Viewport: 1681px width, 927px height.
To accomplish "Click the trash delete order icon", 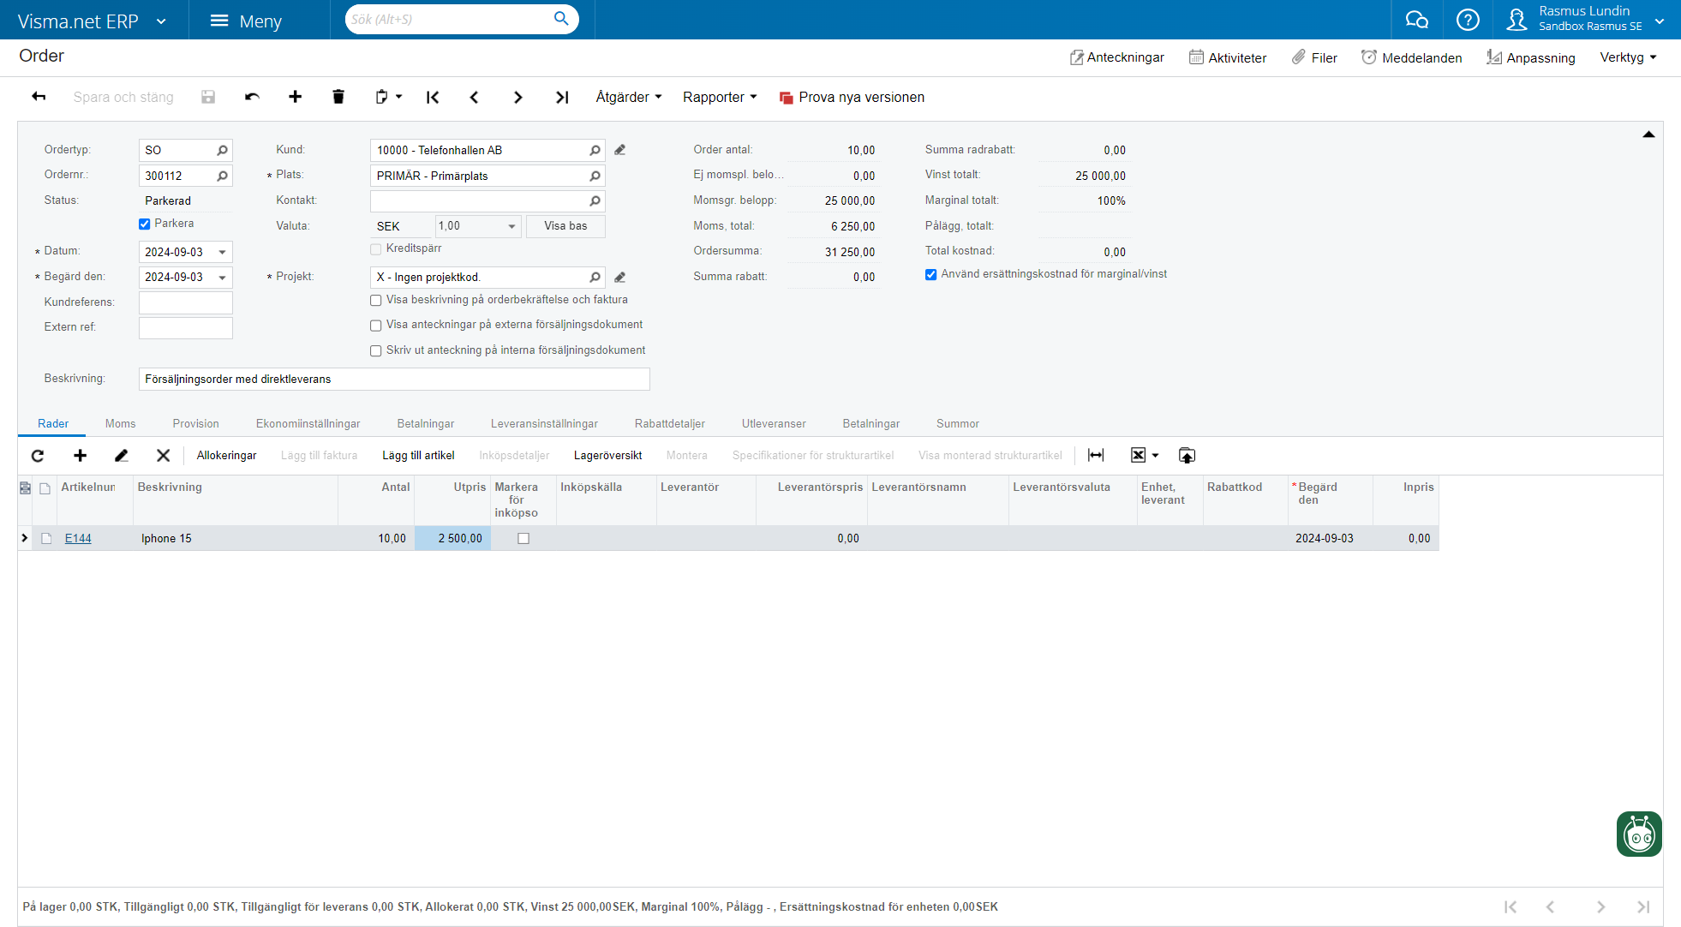I will [x=338, y=97].
